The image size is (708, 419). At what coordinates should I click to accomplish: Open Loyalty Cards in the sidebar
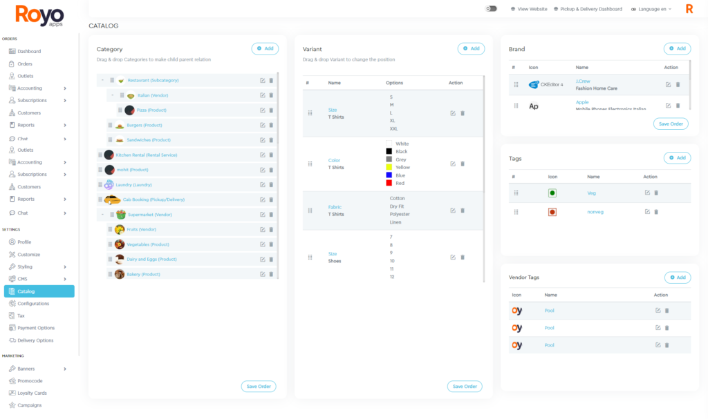click(32, 393)
